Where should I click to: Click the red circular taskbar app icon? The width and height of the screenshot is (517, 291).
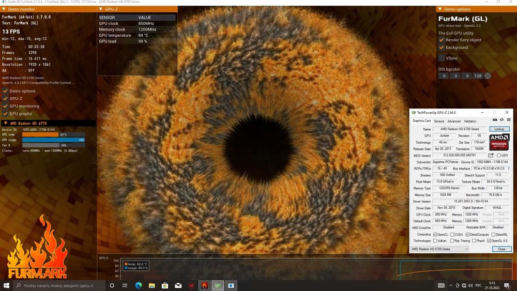191,285
